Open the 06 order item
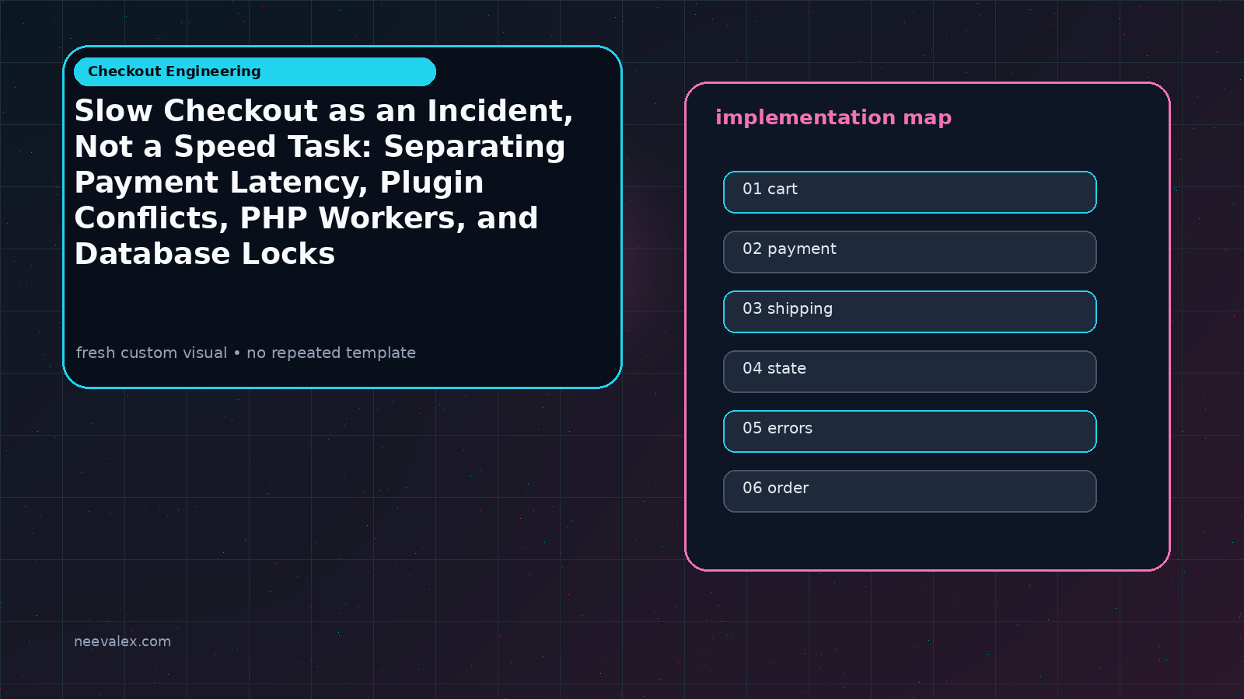Screen dimensions: 1244x699 910,491
